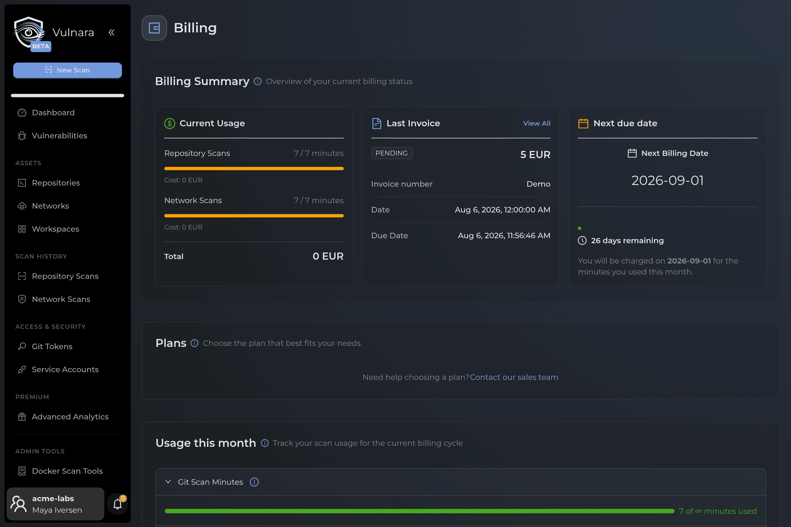Open the acme-labs account switcher

(x=55, y=504)
